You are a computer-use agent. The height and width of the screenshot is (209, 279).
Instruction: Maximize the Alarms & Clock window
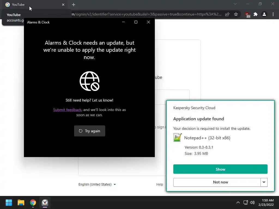pos(136,22)
